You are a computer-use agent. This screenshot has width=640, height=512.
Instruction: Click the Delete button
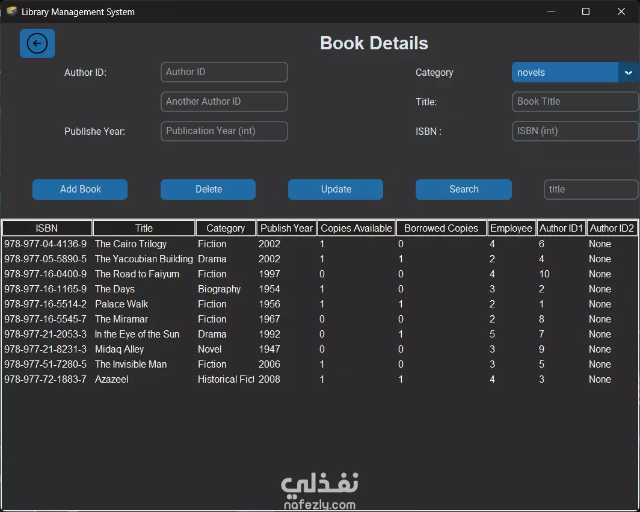coord(208,190)
